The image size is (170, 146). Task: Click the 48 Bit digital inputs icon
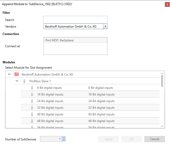pos(32,121)
